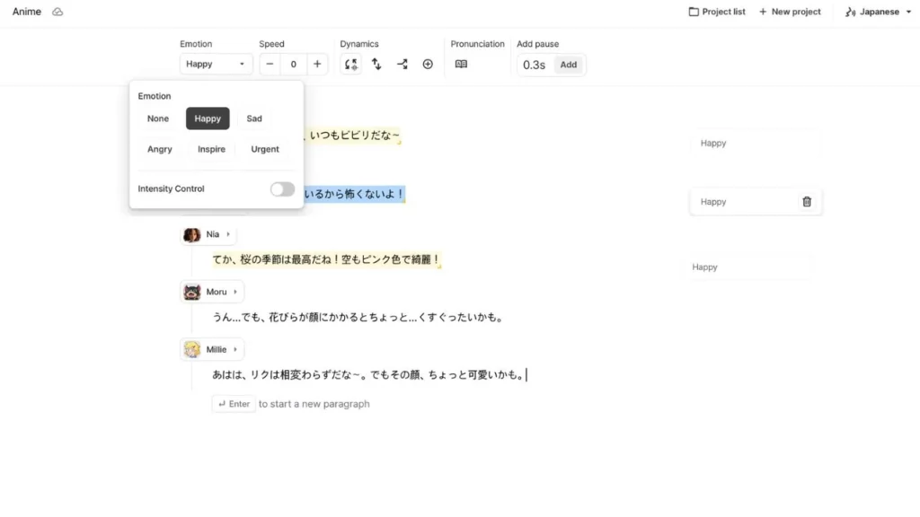
Task: Choose the Urgent emotion option
Action: pyautogui.click(x=265, y=149)
